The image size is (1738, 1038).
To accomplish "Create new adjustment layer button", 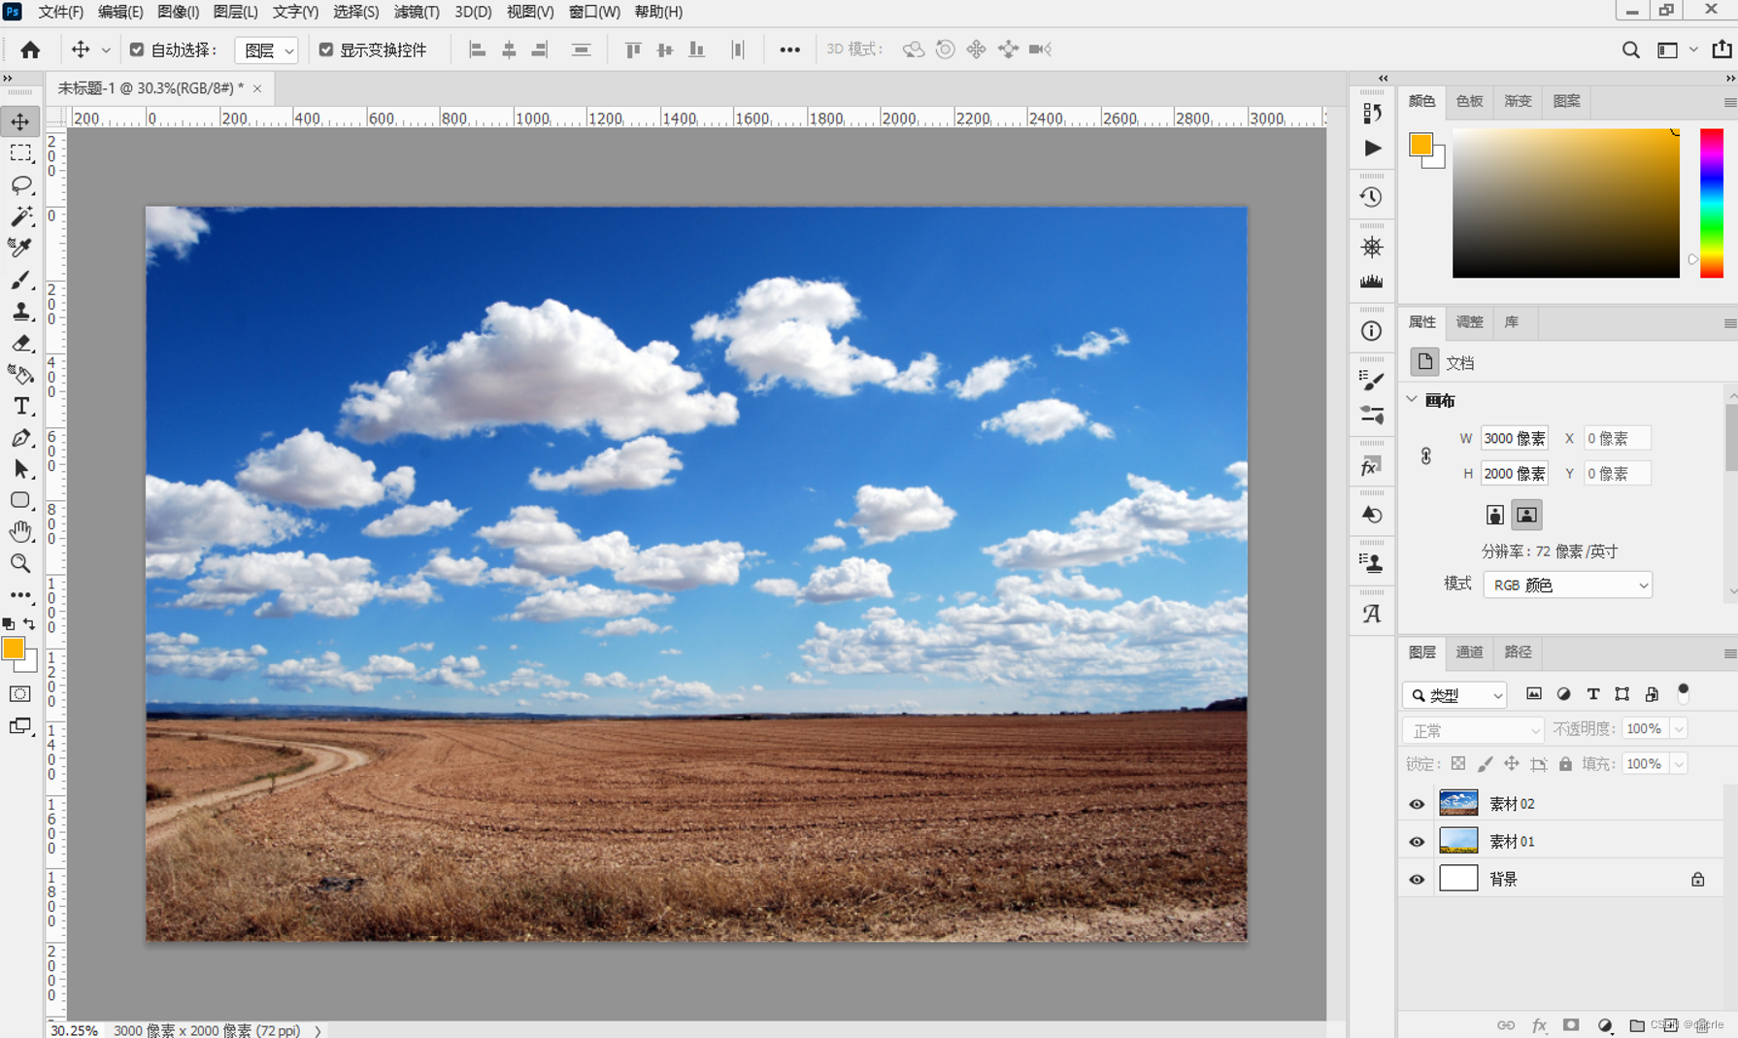I will [1604, 1025].
